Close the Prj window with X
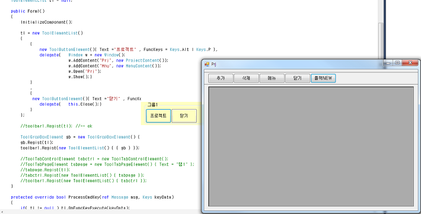 tap(410, 63)
